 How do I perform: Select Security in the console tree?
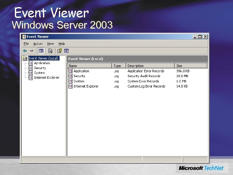pos(40,68)
